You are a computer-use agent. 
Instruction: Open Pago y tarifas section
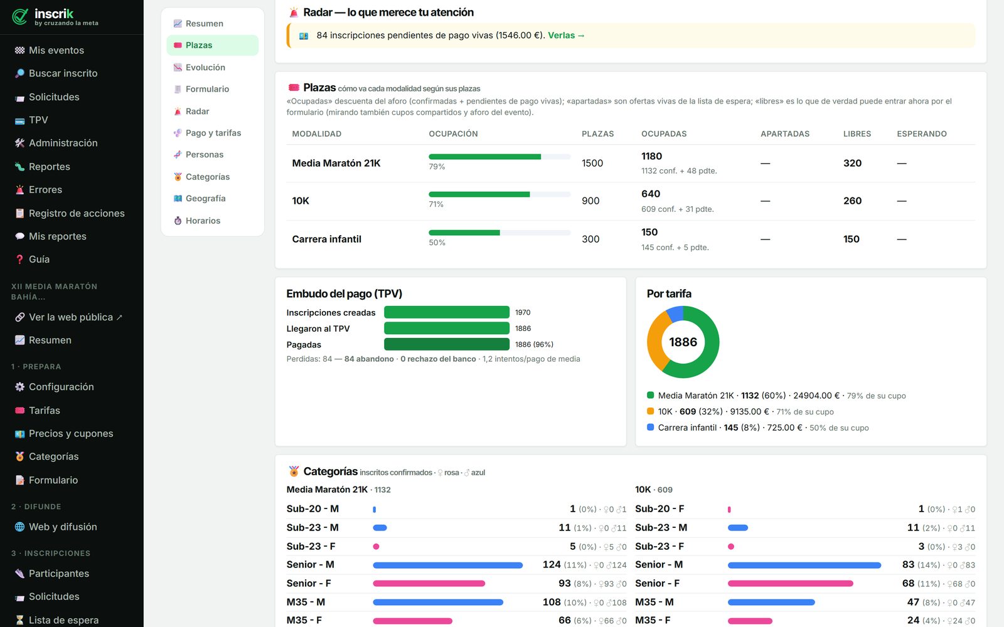click(x=212, y=133)
